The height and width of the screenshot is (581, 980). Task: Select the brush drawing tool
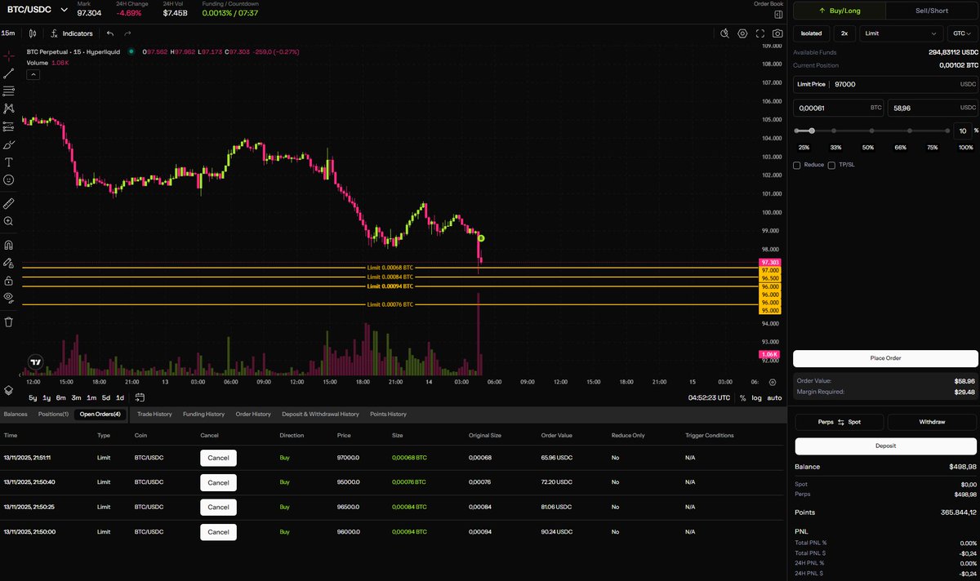click(8, 144)
